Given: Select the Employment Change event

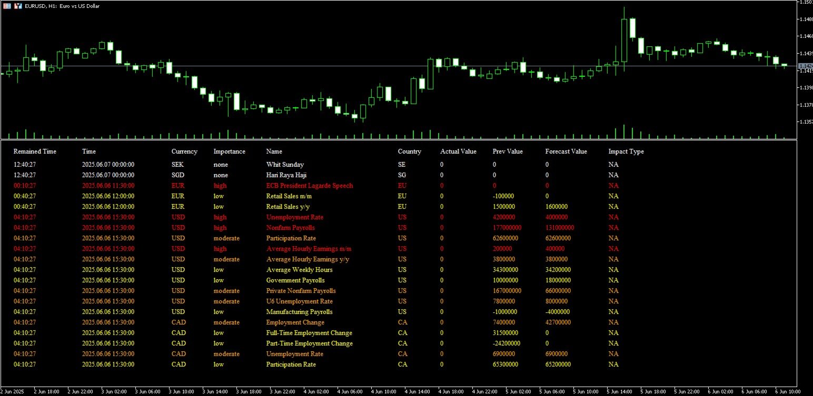Looking at the screenshot, I should [295, 322].
